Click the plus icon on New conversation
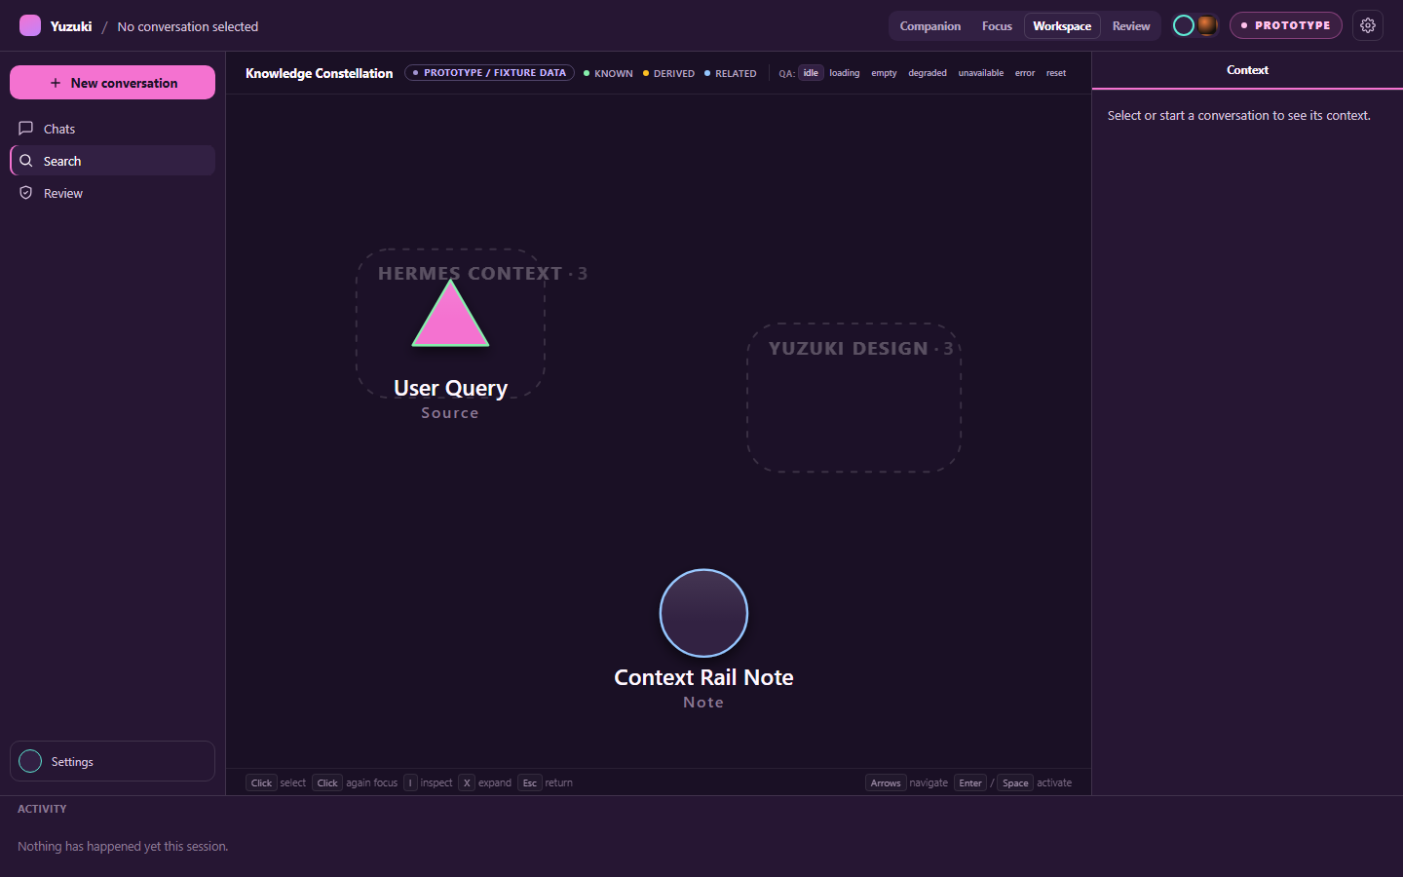This screenshot has width=1403, height=877. [56, 83]
